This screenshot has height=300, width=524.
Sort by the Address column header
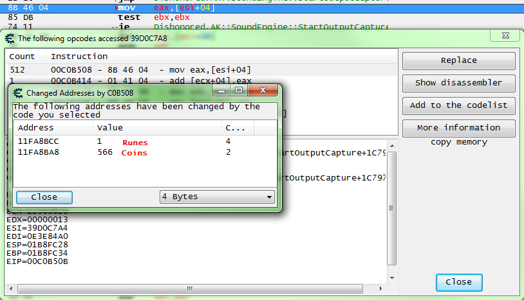coord(53,128)
